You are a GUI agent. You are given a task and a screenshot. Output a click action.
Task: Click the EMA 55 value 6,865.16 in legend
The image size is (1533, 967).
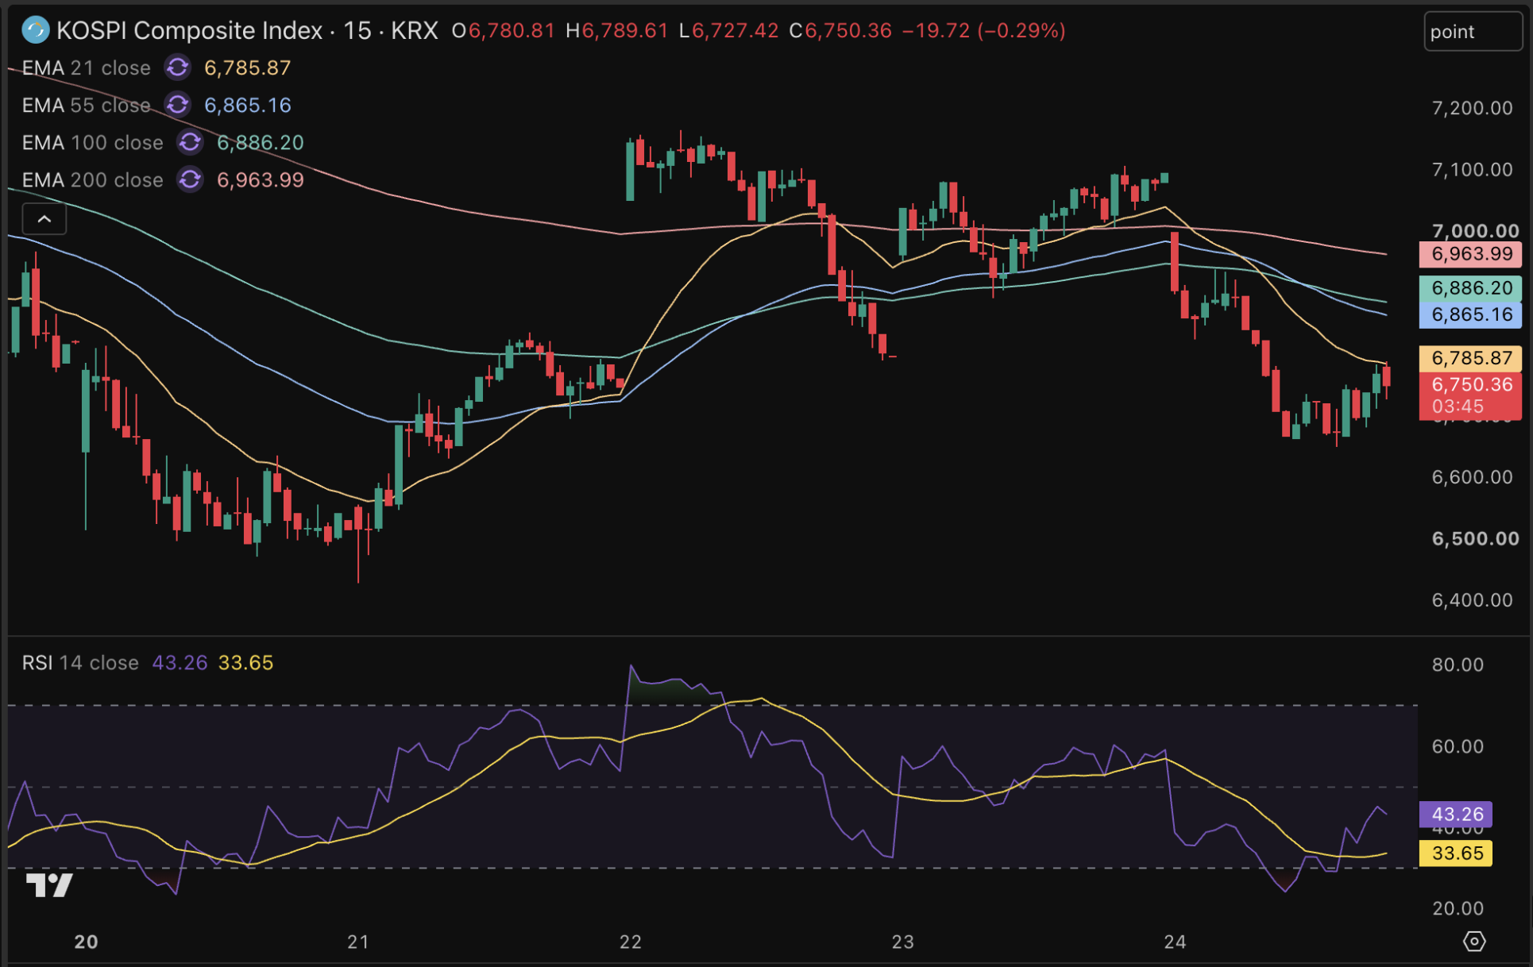[x=248, y=105]
